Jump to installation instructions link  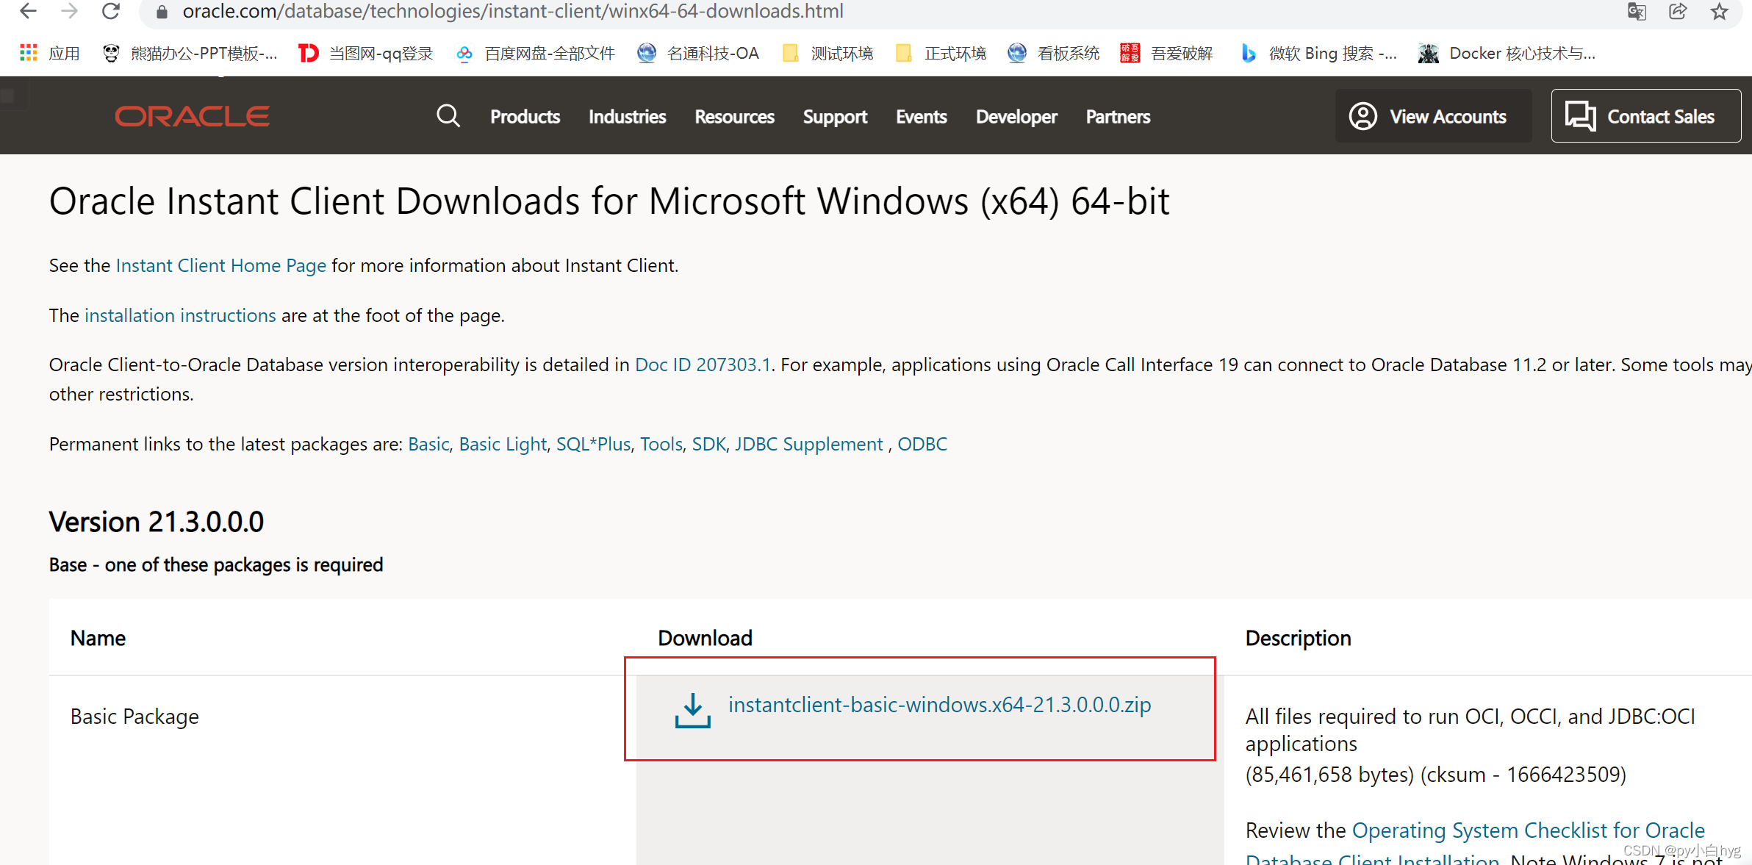point(180,315)
